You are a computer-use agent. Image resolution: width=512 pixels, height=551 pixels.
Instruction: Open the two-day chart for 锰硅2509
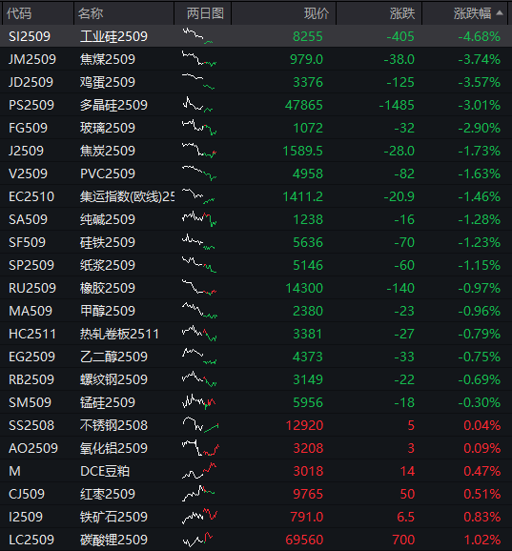(x=199, y=402)
